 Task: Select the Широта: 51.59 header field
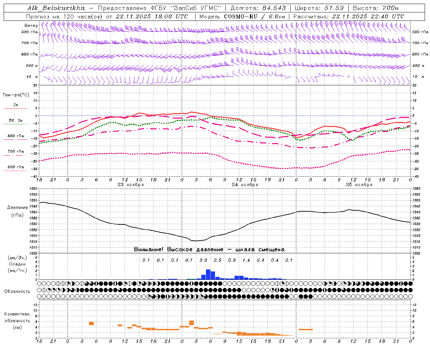click(319, 8)
